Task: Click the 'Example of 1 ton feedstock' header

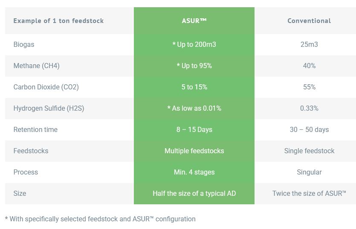Action: coord(58,20)
